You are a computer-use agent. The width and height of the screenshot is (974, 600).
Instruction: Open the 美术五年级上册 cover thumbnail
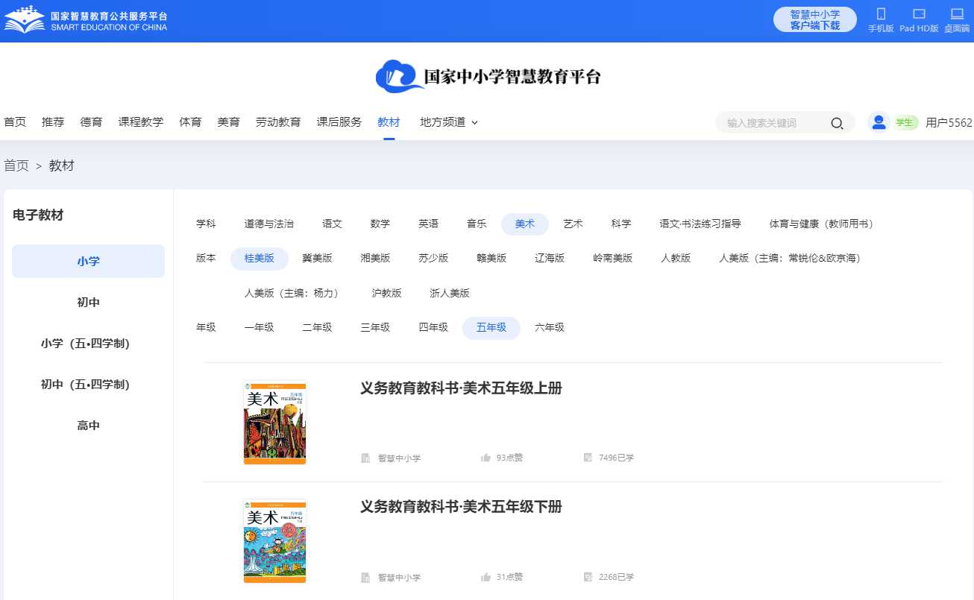click(274, 422)
